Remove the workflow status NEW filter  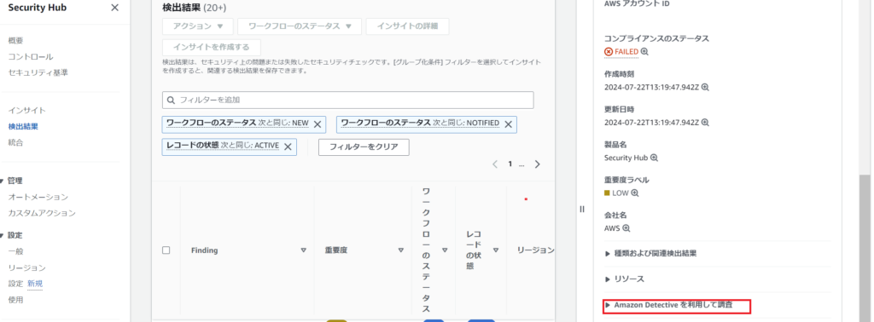(x=318, y=124)
